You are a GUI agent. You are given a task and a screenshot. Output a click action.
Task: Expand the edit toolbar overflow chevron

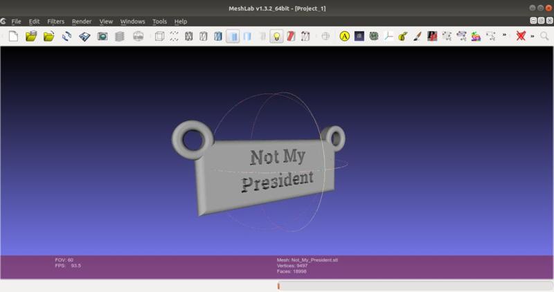pos(505,35)
